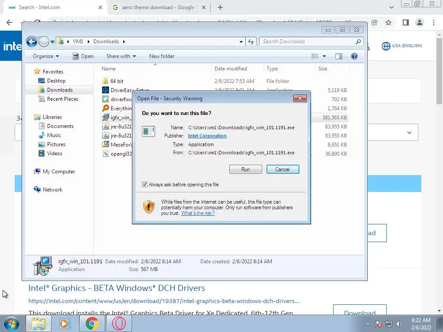443x332 pixels.
Task: Open Opera from the taskbar
Action: [119, 323]
